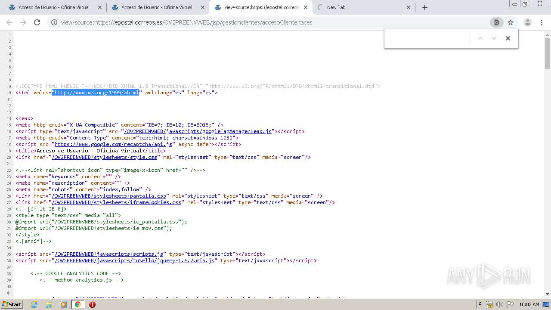This screenshot has width=551, height=310.
Task: Minimize the Chrome window
Action: click(514, 4)
